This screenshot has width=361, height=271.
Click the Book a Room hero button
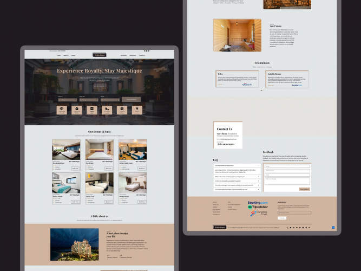[99, 87]
